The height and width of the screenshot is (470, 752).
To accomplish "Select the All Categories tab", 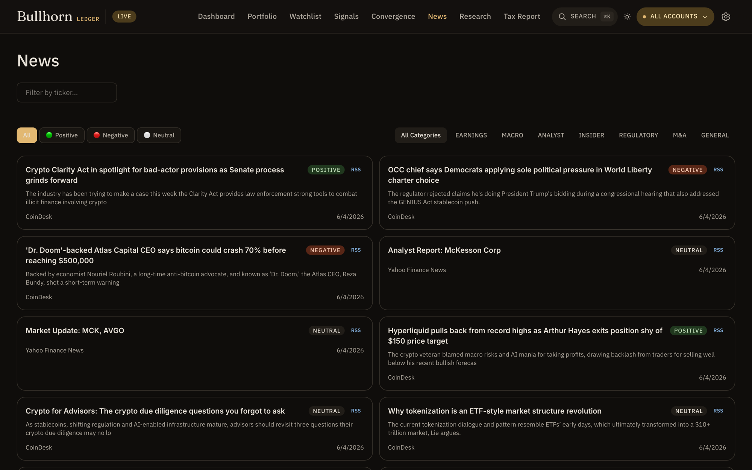I will pos(421,135).
